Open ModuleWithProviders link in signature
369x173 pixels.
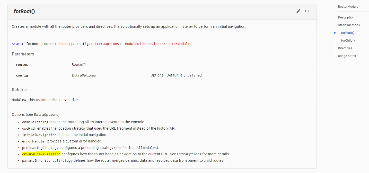click(144, 44)
